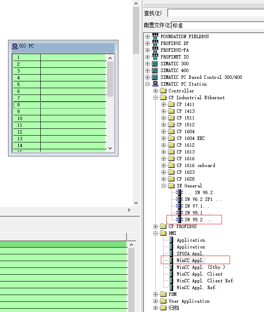Image resolution: width=264 pixels, height=312 pixels.
Task: Click PC rack scroll down arrow
Action: [x=110, y=148]
